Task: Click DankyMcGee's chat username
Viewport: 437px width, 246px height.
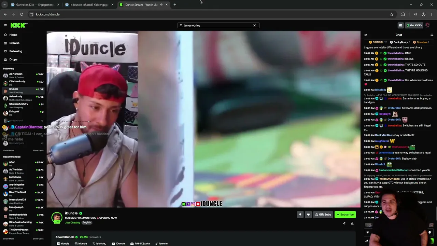Action: tap(383, 135)
